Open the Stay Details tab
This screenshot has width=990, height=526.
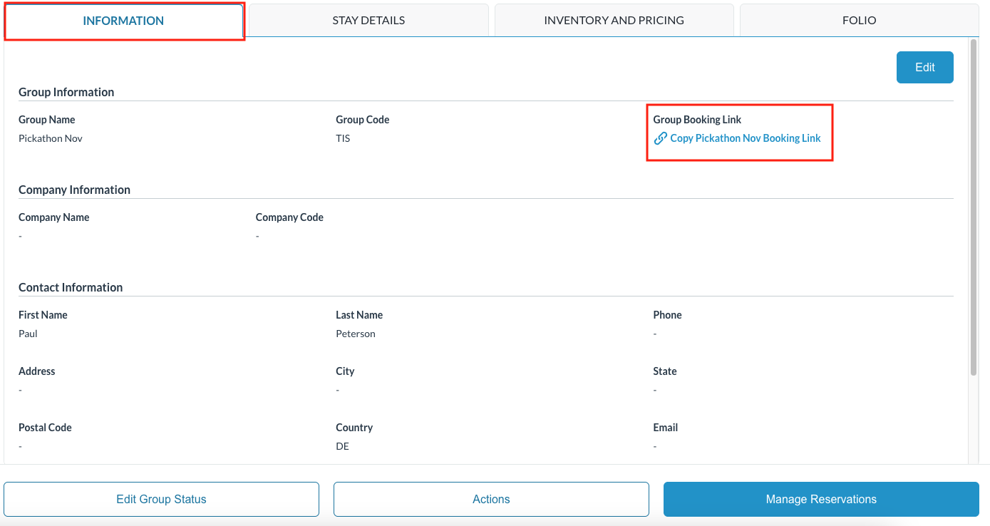coord(368,21)
